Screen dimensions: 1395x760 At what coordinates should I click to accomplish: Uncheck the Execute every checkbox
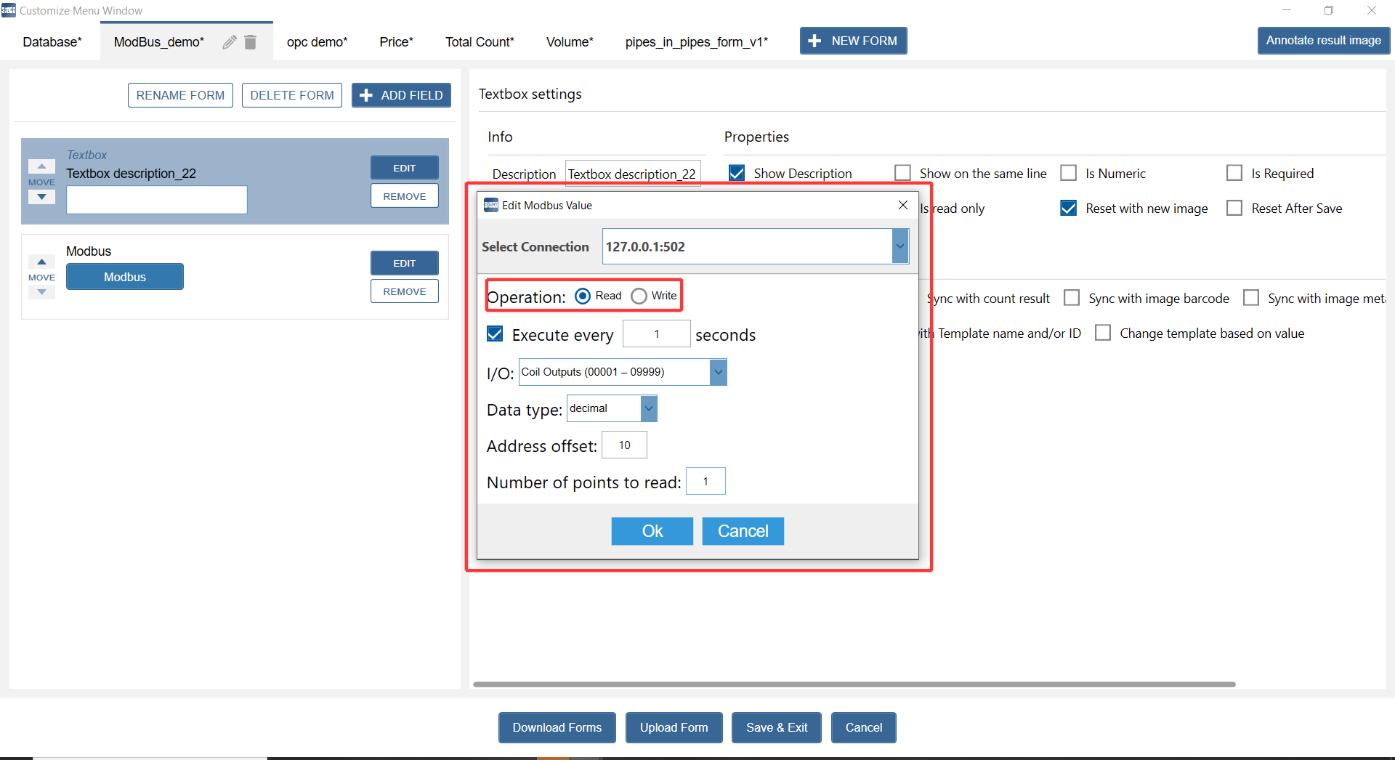coord(495,334)
